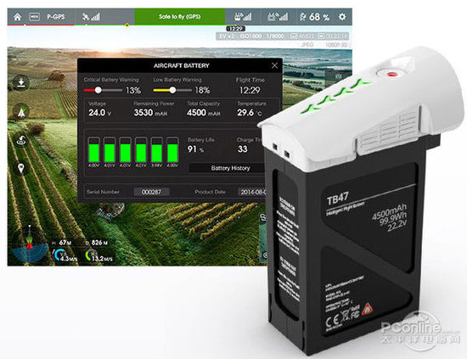Image resolution: width=467 pixels, height=359 pixels.
Task: Tap the auto landing icon
Action: coord(21,82)
